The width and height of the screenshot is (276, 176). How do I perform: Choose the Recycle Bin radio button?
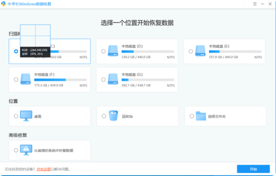tap(104, 116)
